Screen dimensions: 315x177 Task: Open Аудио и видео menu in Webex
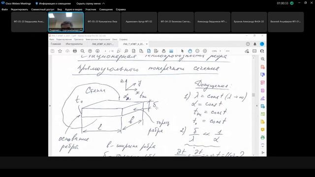(x=73, y=9)
